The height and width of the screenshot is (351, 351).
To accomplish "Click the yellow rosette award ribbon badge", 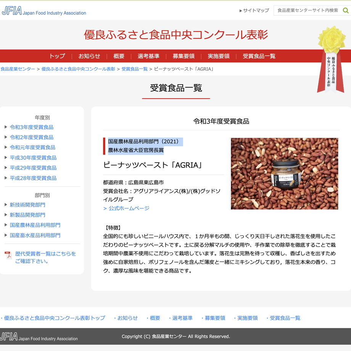I will (331, 59).
